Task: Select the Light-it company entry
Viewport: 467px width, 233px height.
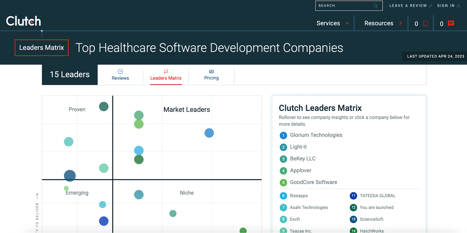Action: click(x=298, y=147)
